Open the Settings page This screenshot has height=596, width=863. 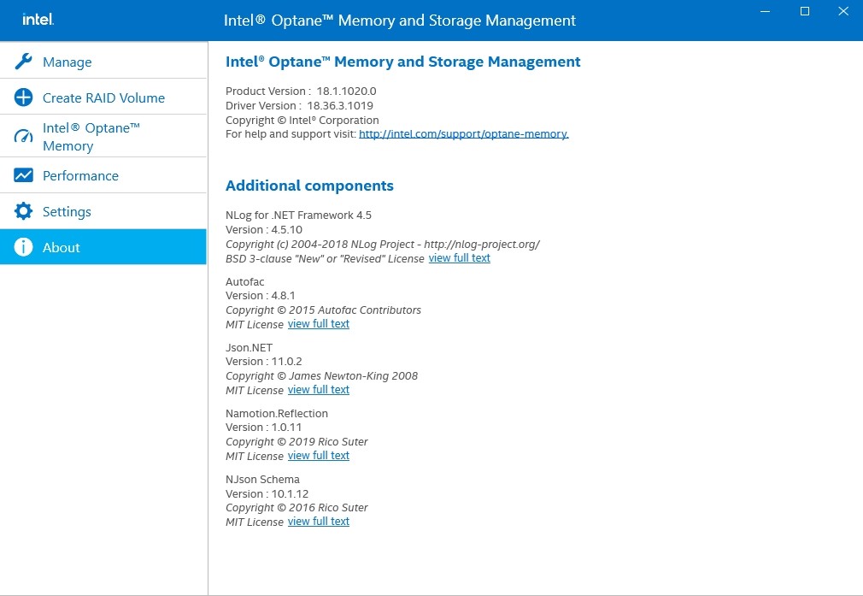[x=103, y=211]
